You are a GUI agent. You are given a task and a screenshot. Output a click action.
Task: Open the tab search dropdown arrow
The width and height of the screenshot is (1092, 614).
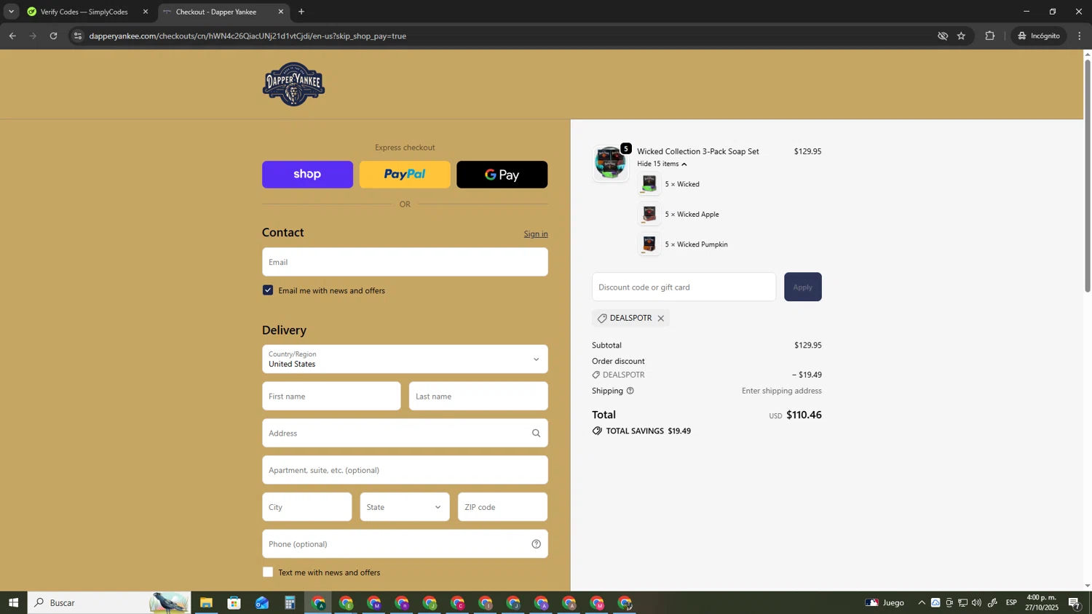(11, 12)
